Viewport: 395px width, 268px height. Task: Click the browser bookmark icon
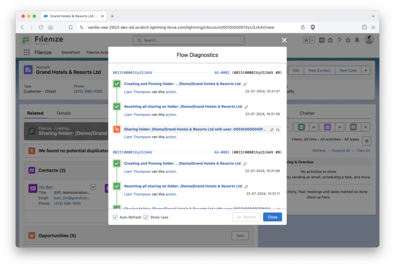coord(71,27)
